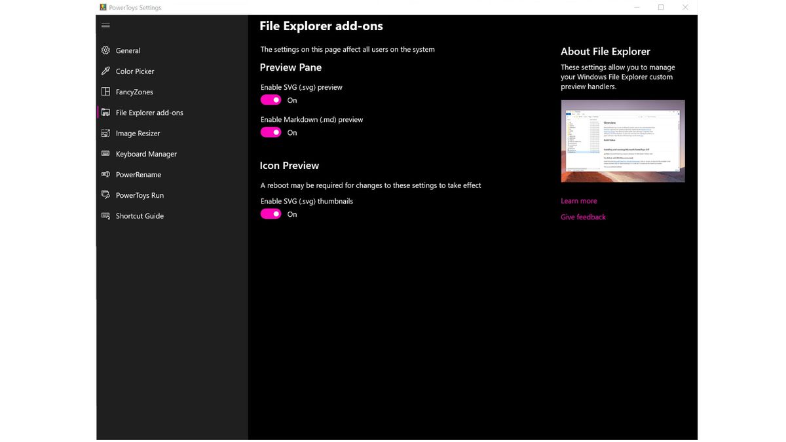Navigate to the Image Resizer settings page

[138, 133]
